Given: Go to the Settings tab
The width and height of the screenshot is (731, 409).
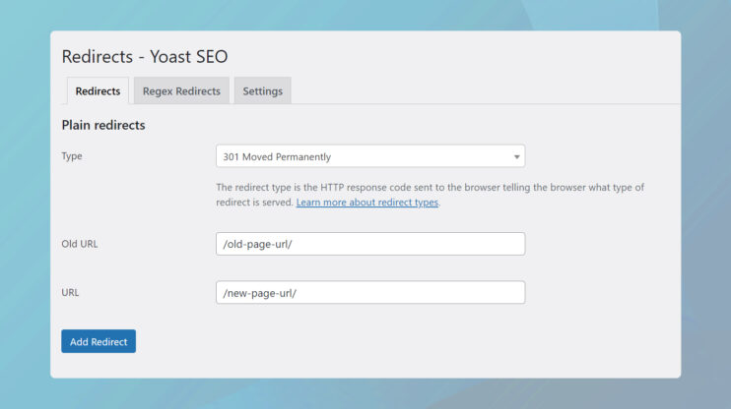Looking at the screenshot, I should click(262, 90).
